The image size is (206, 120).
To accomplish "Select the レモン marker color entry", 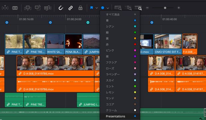I will pyautogui.click(x=120, y=92).
